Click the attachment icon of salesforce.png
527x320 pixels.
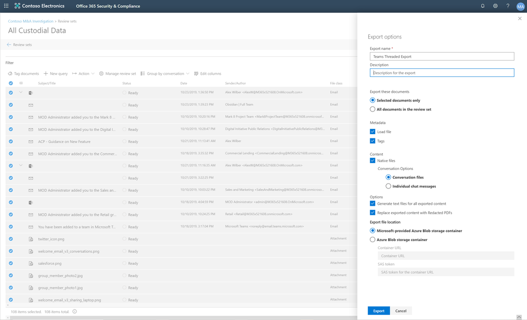31,264
